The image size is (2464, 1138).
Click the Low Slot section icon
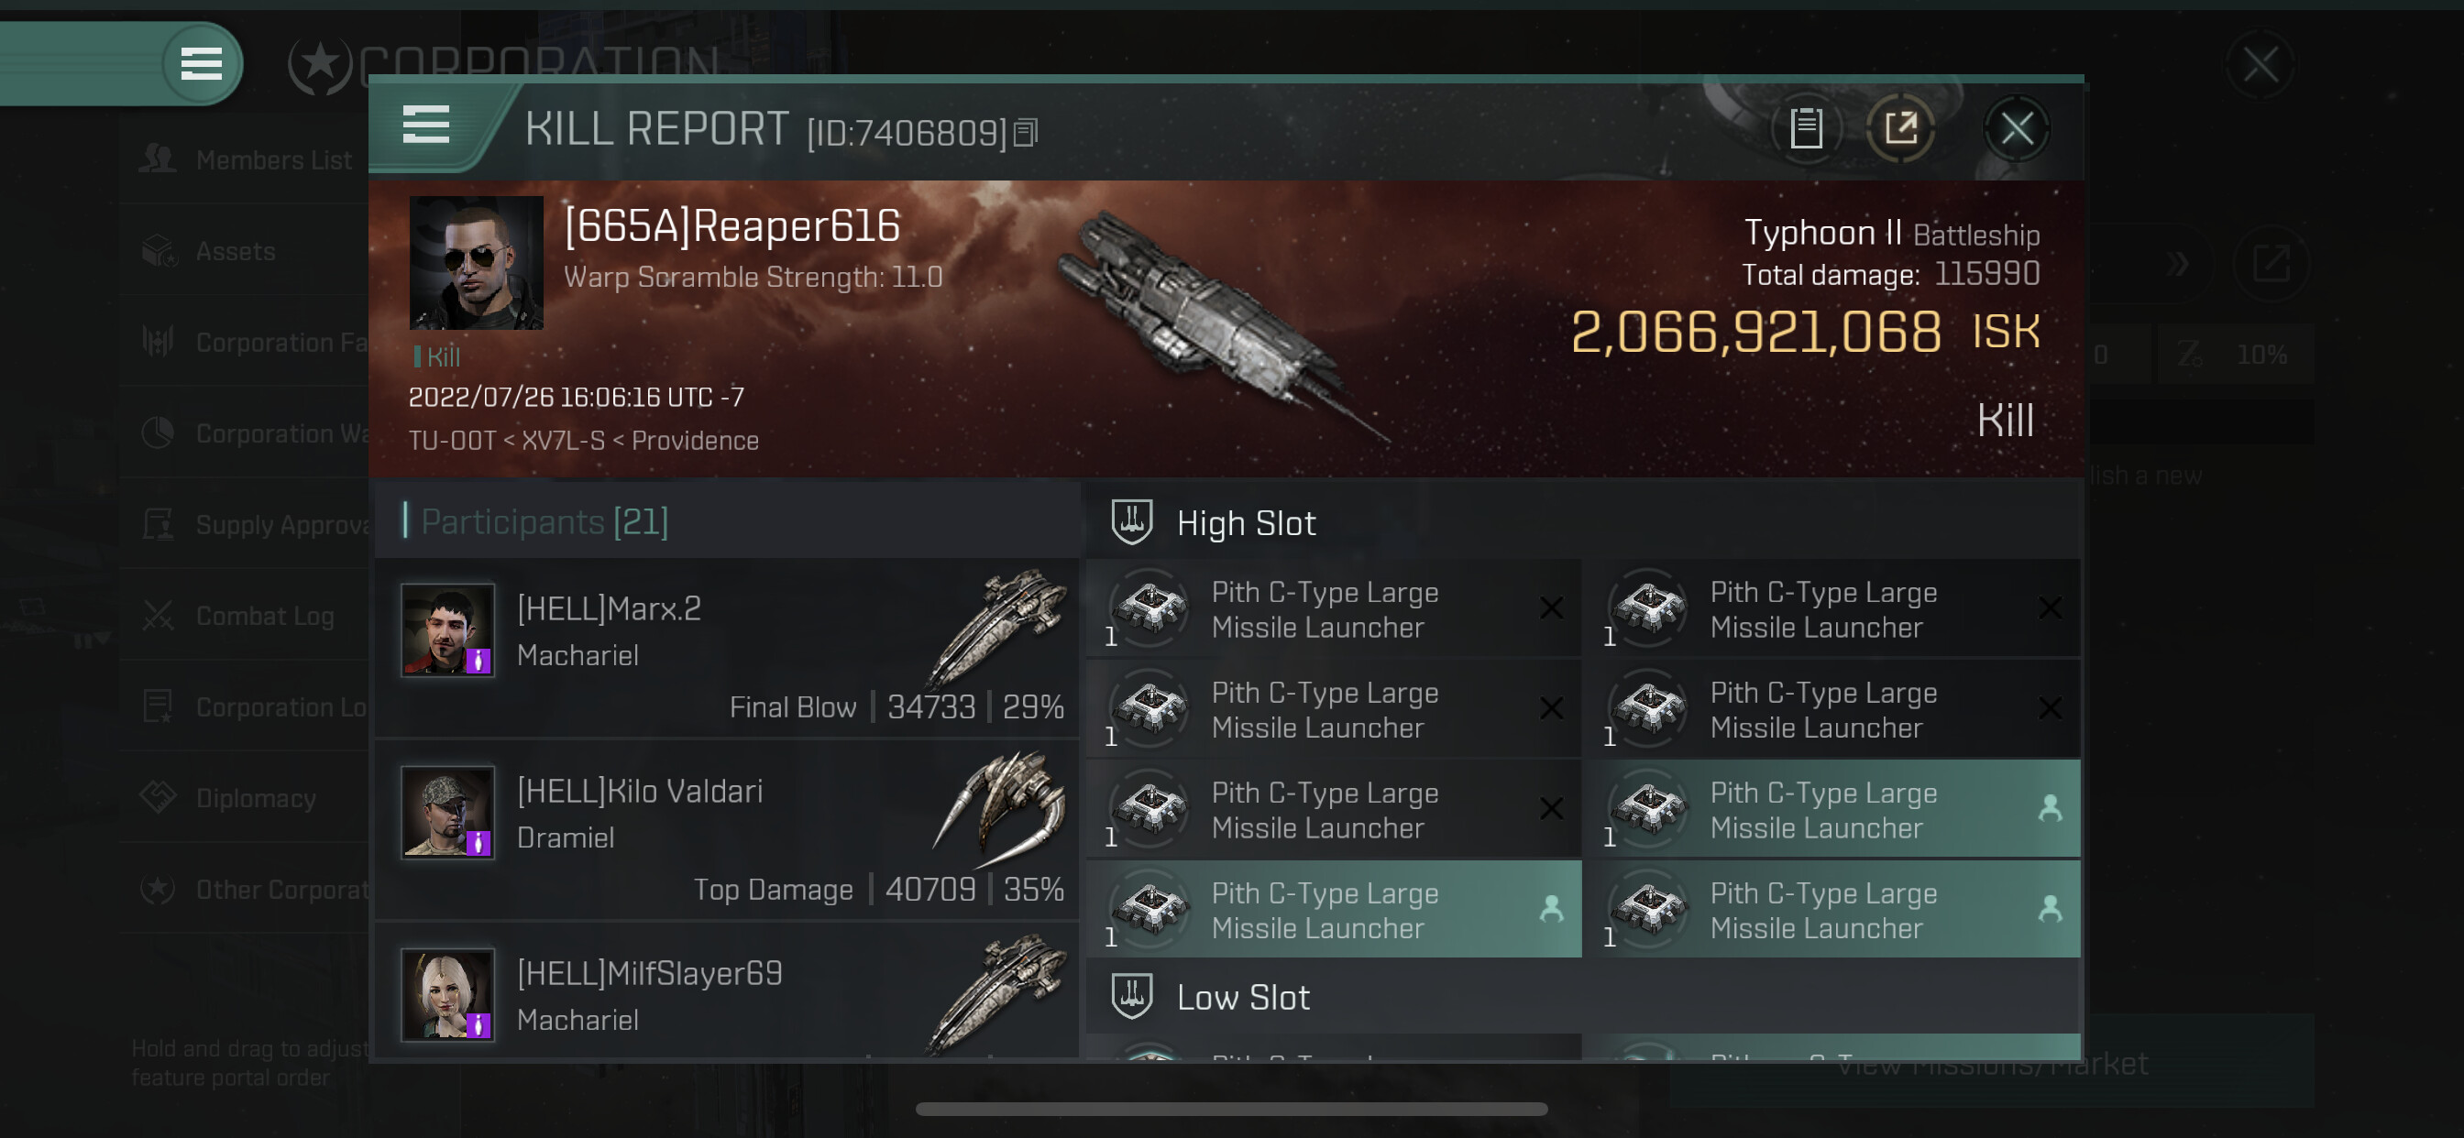point(1131,997)
